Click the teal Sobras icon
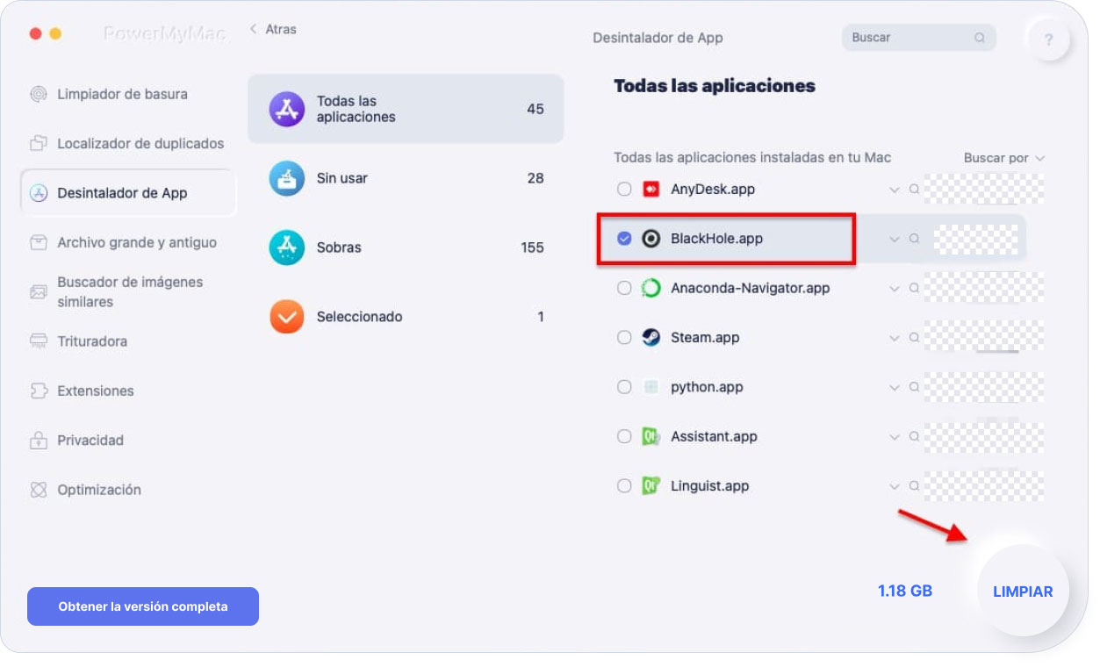The image size is (1100, 667). tap(287, 247)
